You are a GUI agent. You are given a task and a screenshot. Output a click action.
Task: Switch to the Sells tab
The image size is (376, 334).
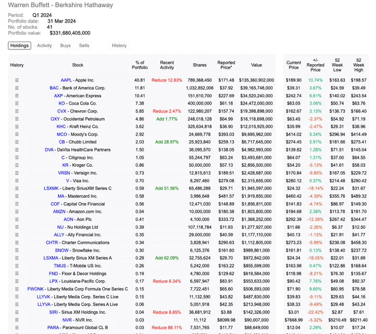(x=84, y=45)
